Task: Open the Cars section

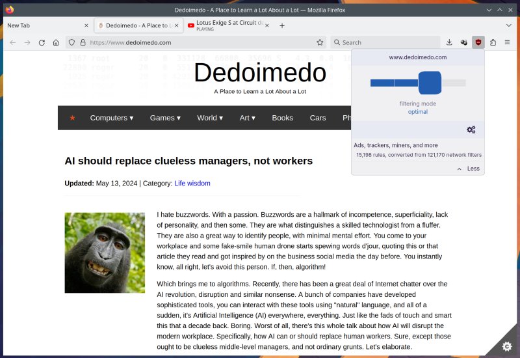Action: pos(318,118)
